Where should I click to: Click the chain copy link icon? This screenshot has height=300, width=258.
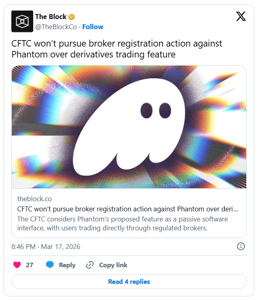click(90, 265)
